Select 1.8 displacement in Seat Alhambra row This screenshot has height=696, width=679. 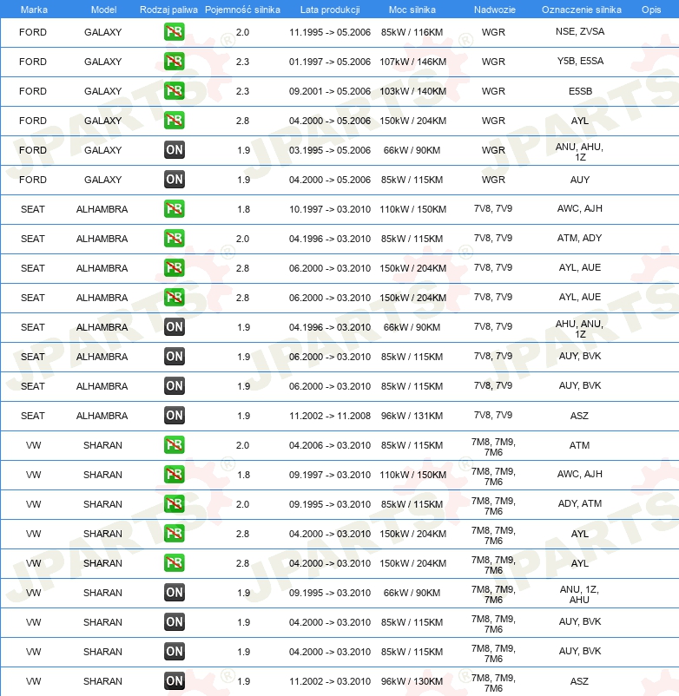click(x=243, y=209)
